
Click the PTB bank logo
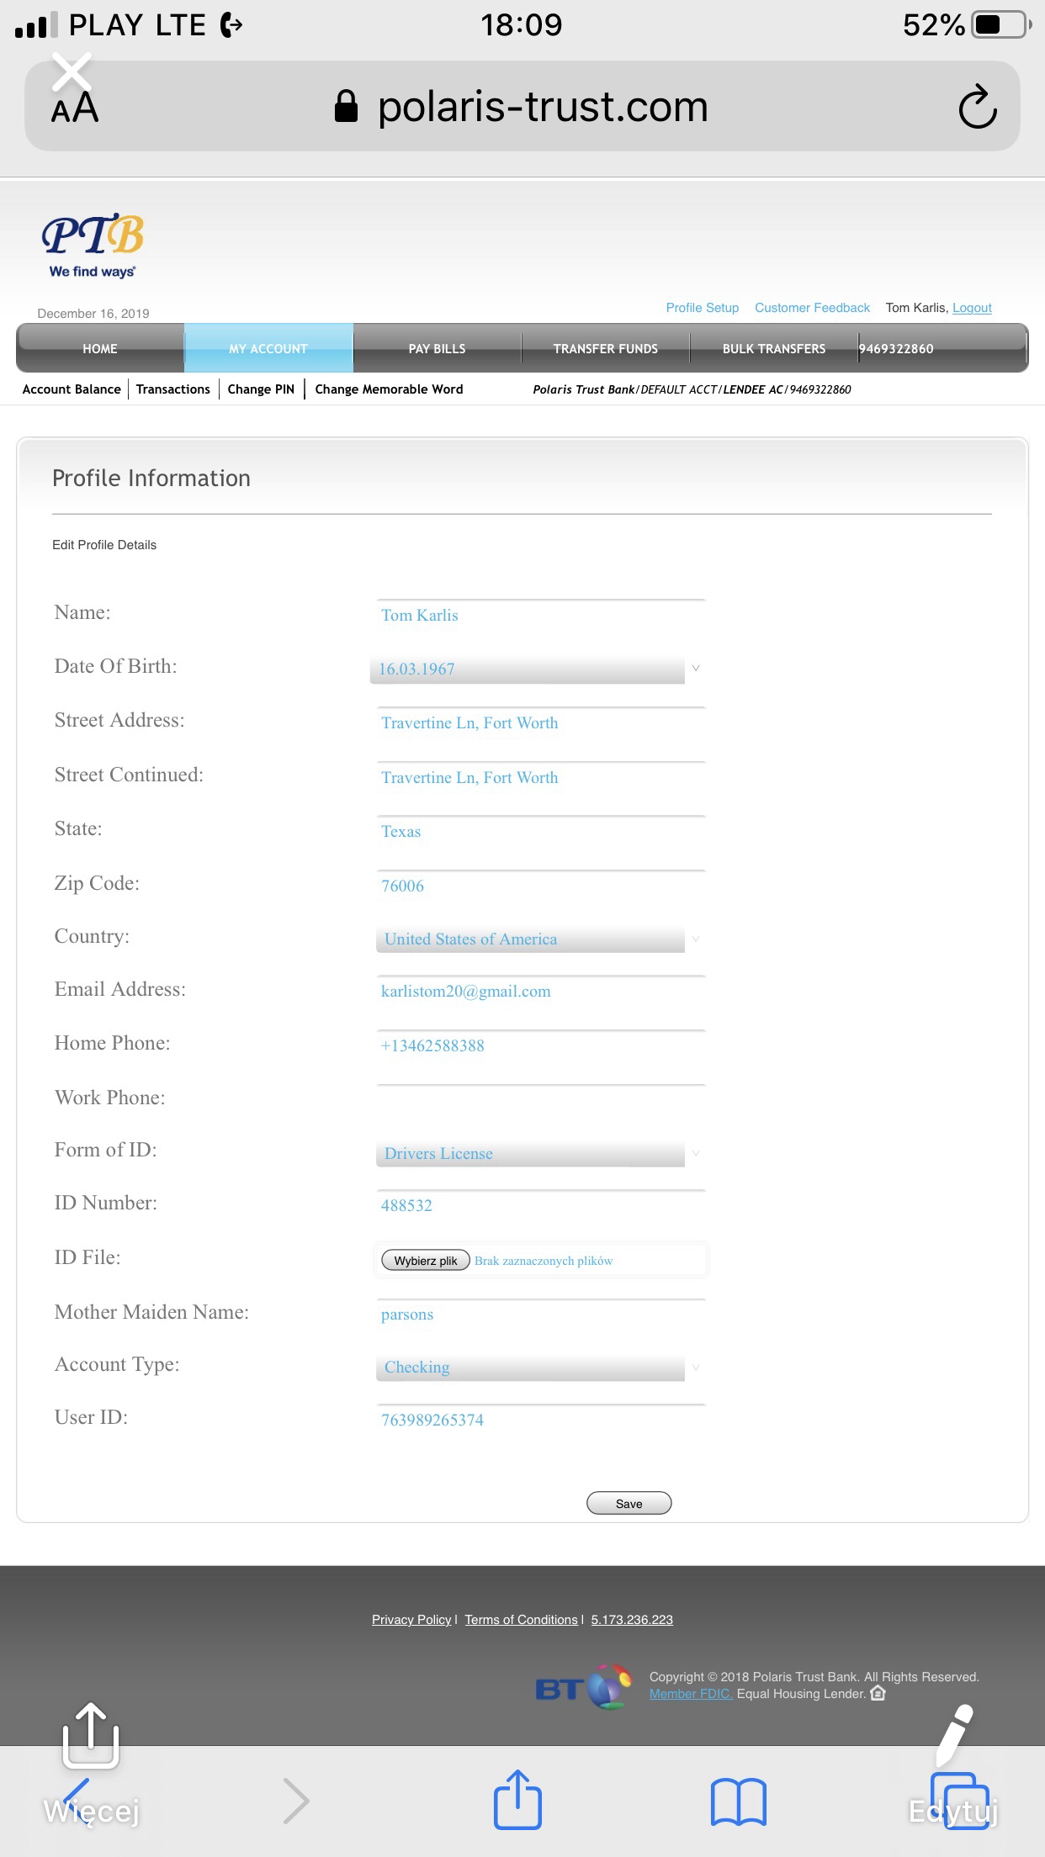click(93, 246)
